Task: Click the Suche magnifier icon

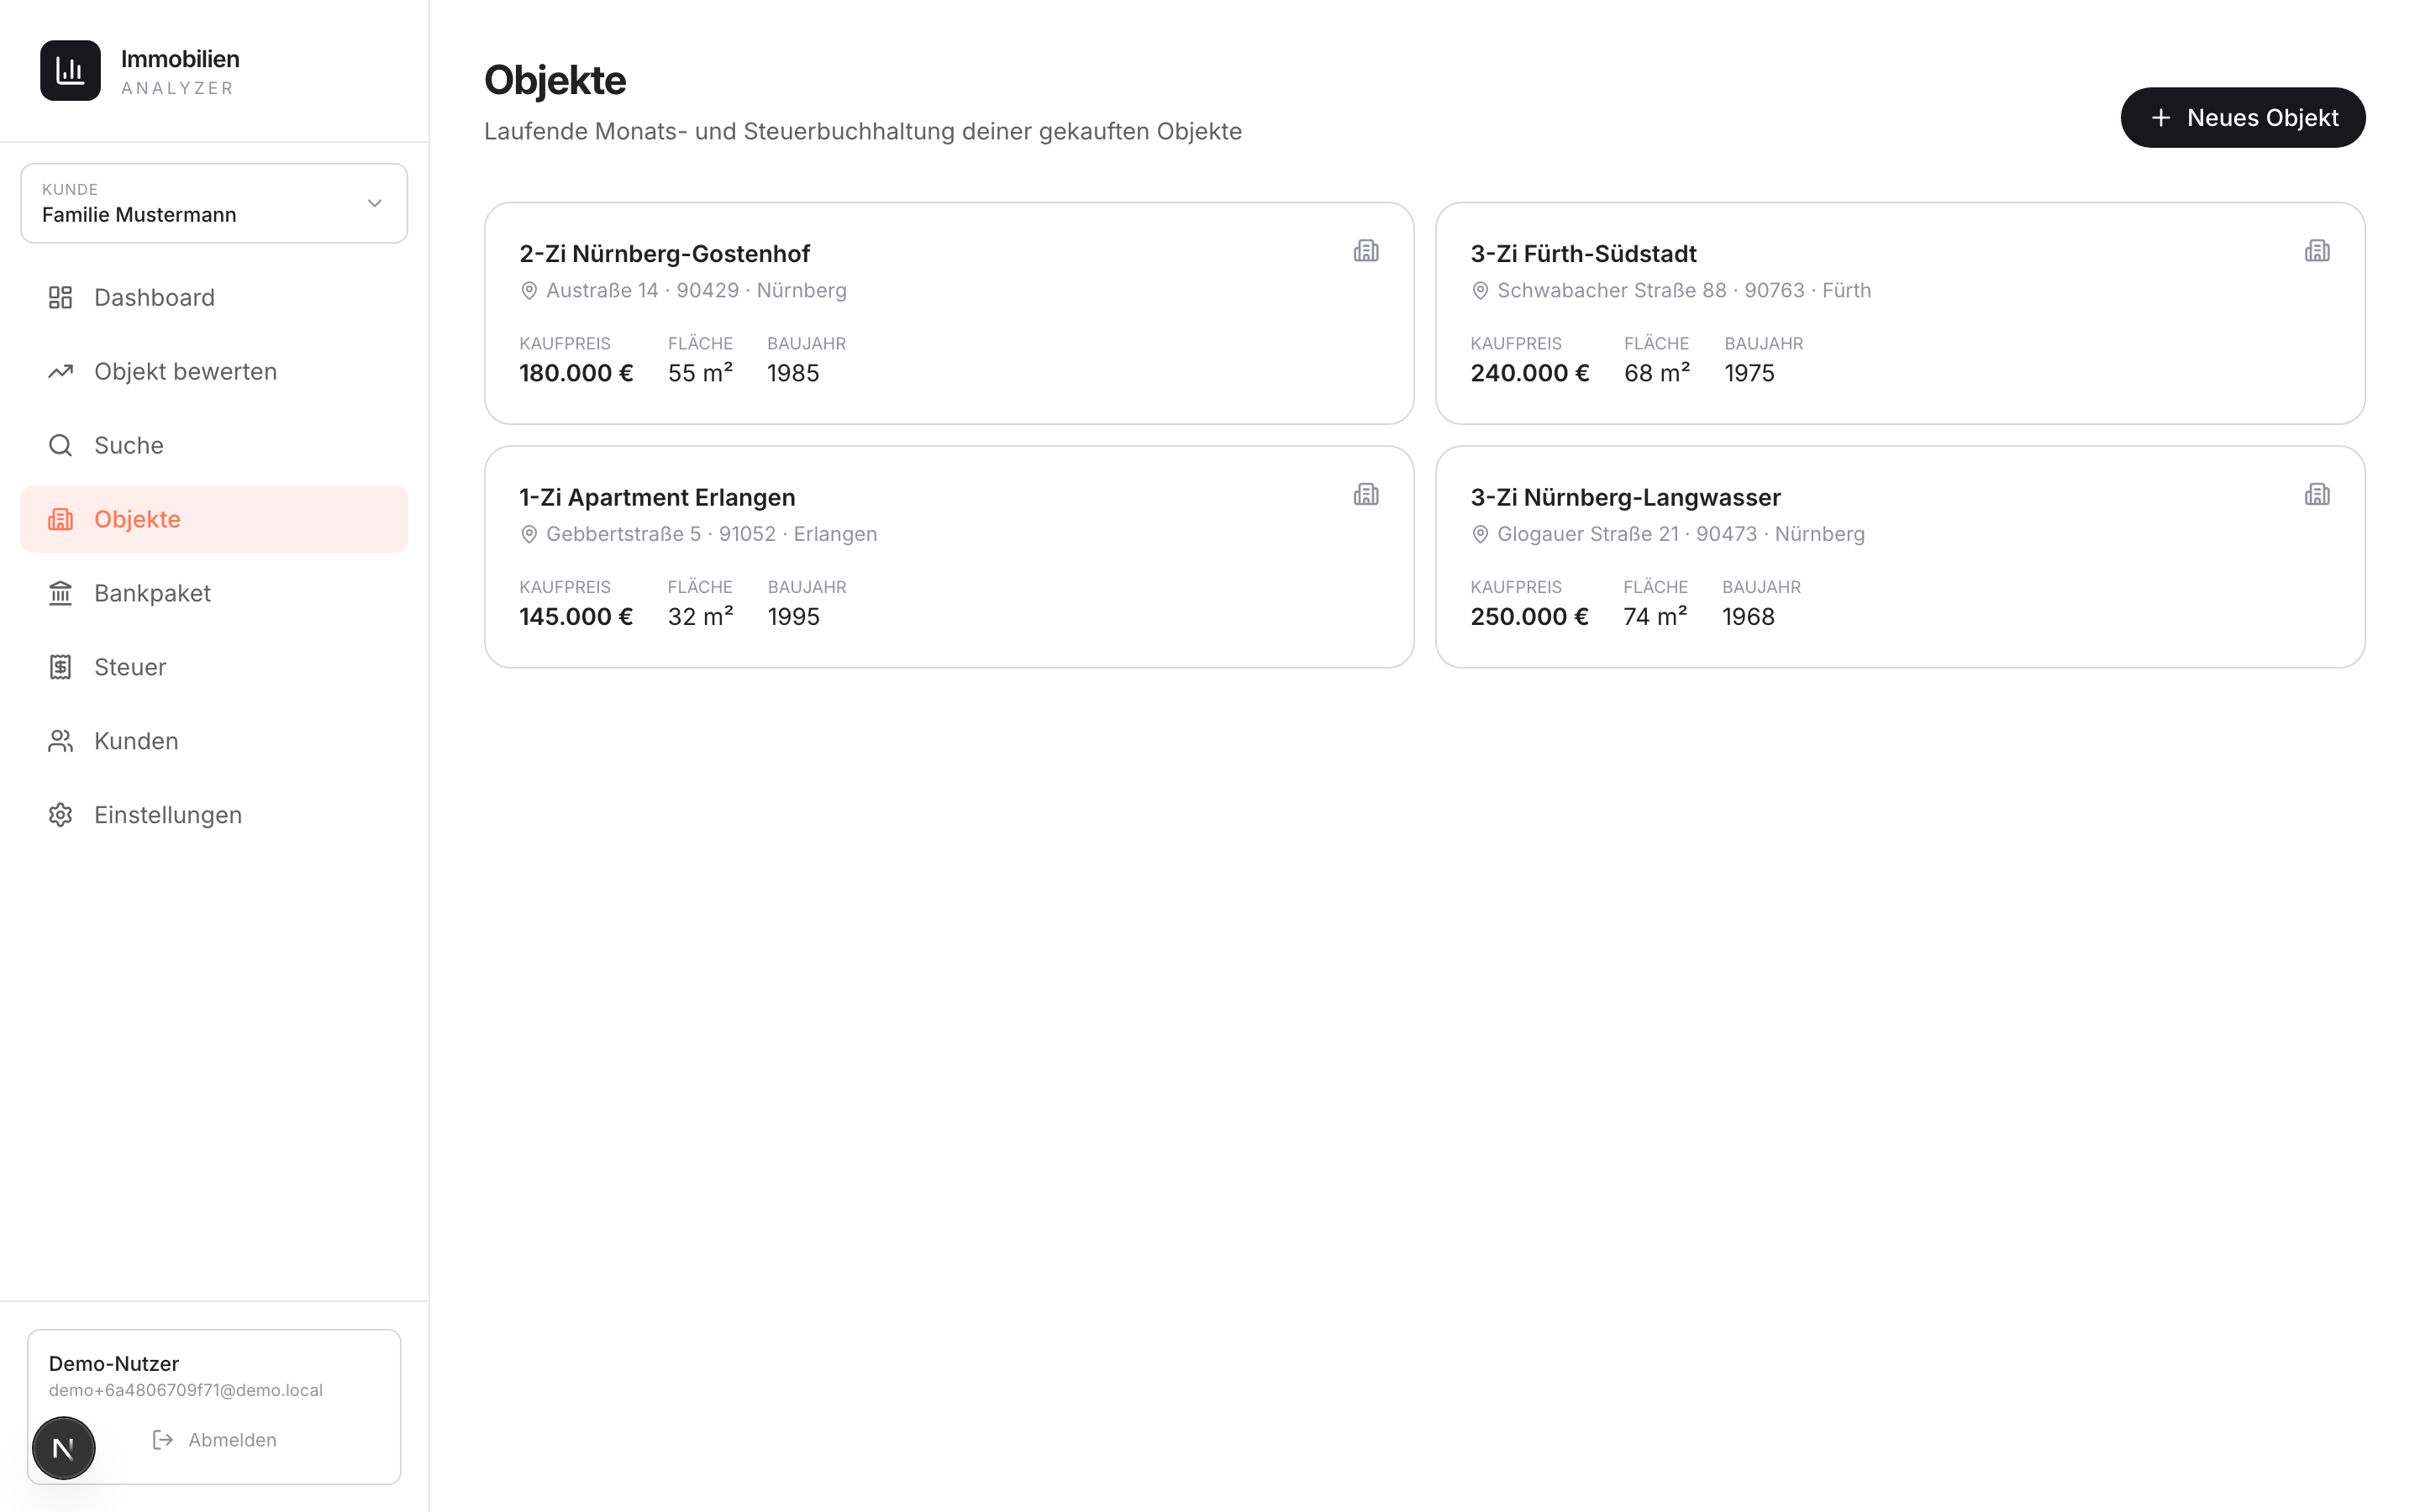Action: [x=60, y=445]
